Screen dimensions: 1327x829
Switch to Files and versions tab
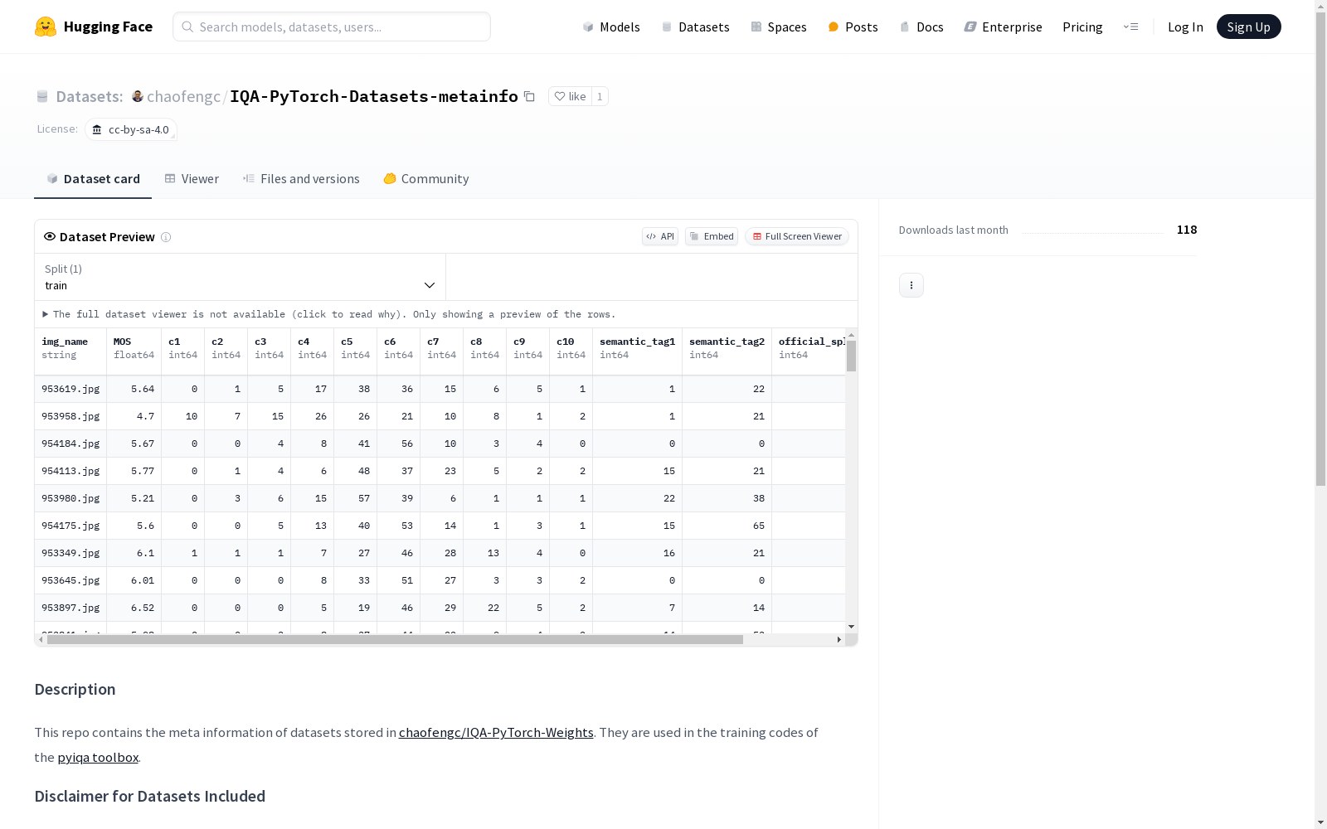pos(301,179)
